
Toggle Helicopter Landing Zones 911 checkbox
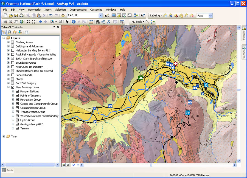coord(13,50)
